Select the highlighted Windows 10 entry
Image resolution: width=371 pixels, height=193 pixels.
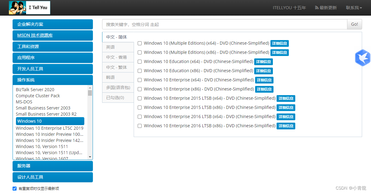tap(50, 121)
